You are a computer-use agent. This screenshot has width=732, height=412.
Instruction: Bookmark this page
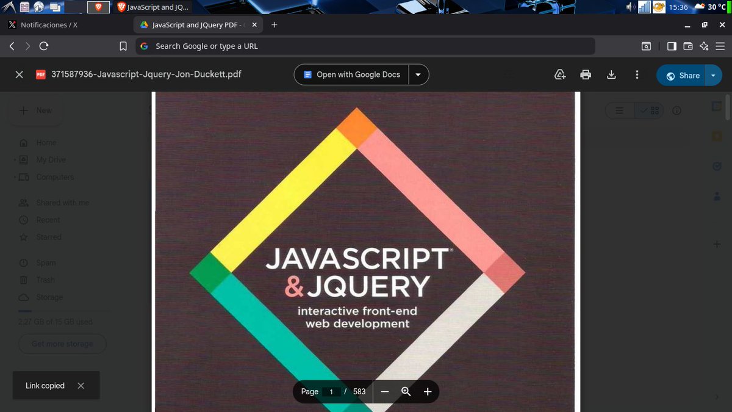pyautogui.click(x=123, y=46)
